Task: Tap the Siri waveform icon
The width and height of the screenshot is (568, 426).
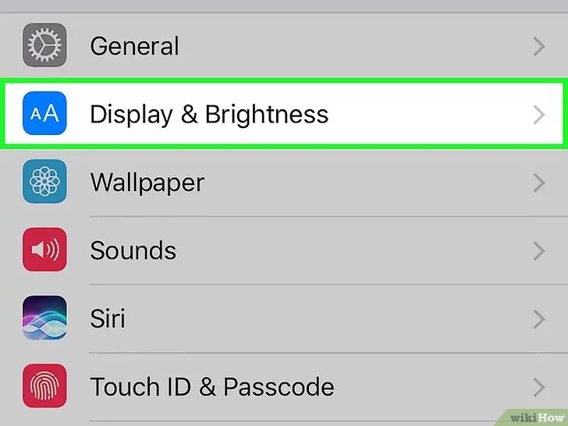Action: pyautogui.click(x=44, y=318)
